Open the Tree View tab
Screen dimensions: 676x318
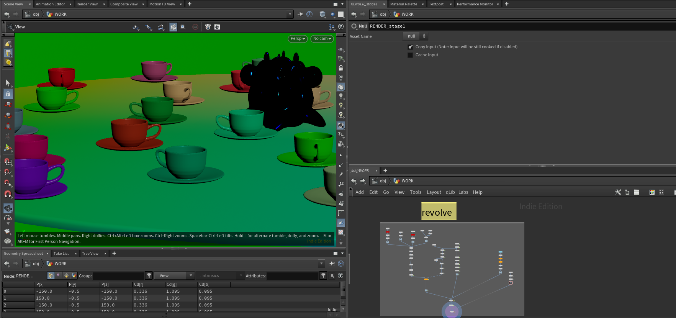90,254
